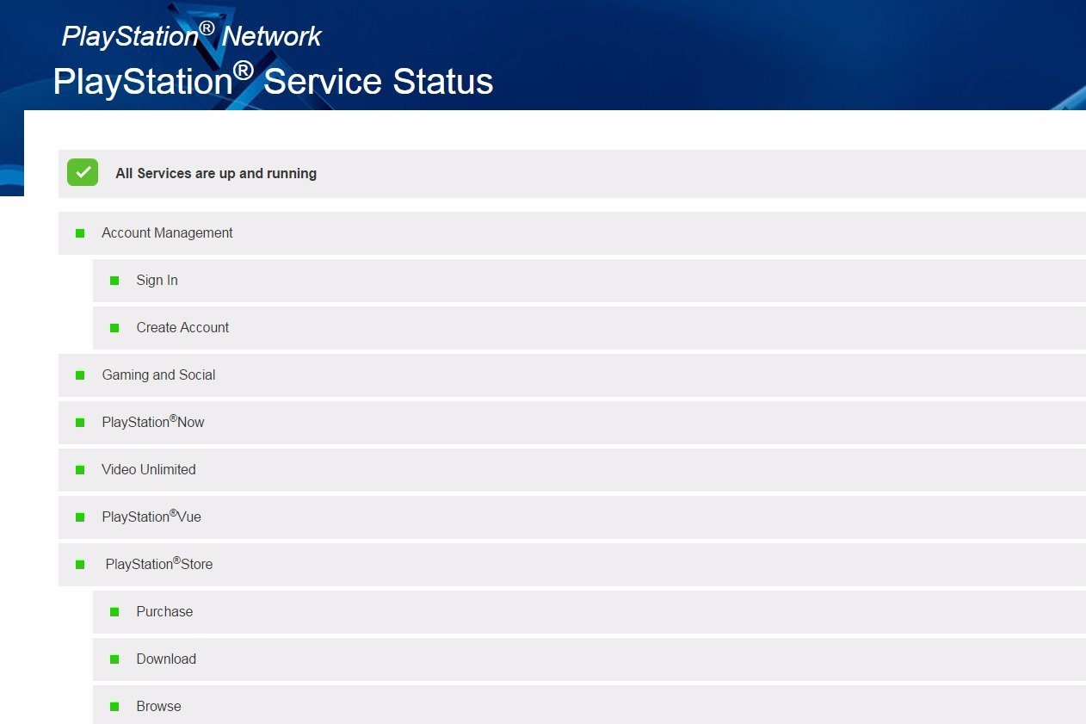
Task: Click the PlayStation Network header logo
Action: click(x=191, y=36)
